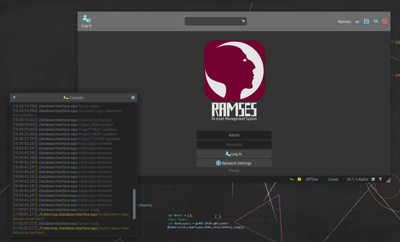400x242 pixels.
Task: Close the Console panel with its X icon
Action: coord(133,98)
